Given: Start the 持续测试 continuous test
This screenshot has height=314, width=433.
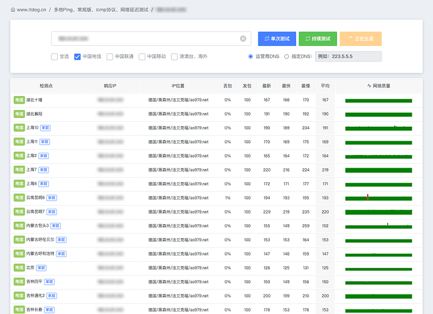Looking at the screenshot, I should click(x=318, y=39).
